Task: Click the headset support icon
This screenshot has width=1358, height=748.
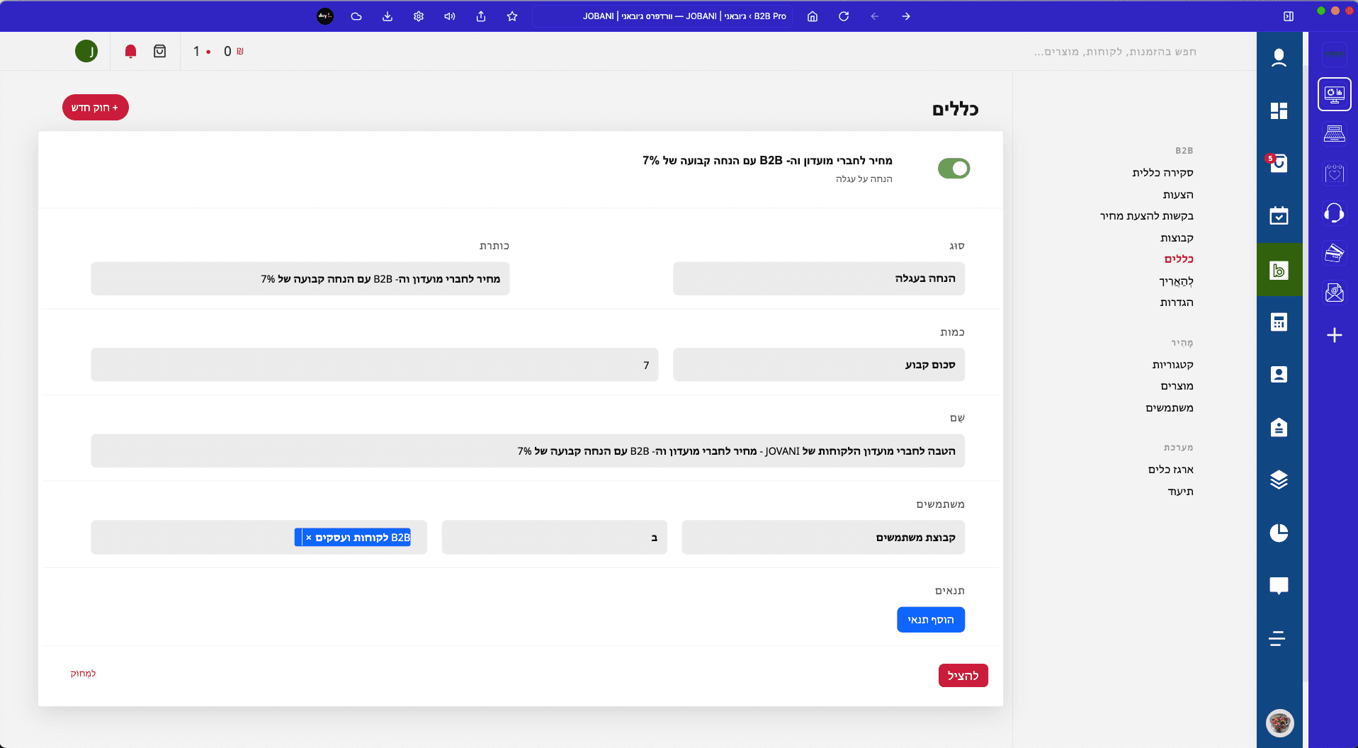Action: (1334, 212)
